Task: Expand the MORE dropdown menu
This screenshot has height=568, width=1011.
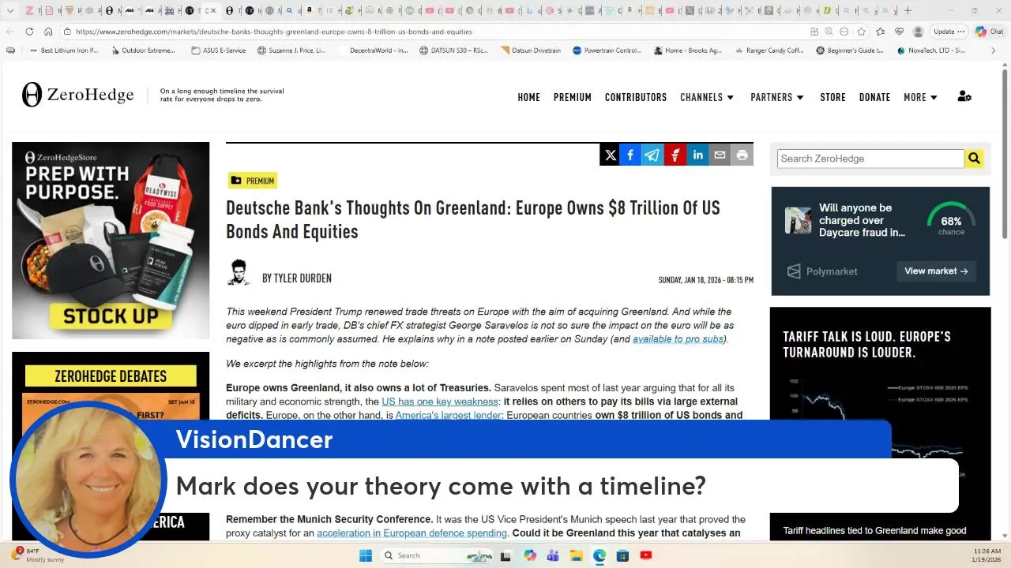Action: tap(921, 97)
